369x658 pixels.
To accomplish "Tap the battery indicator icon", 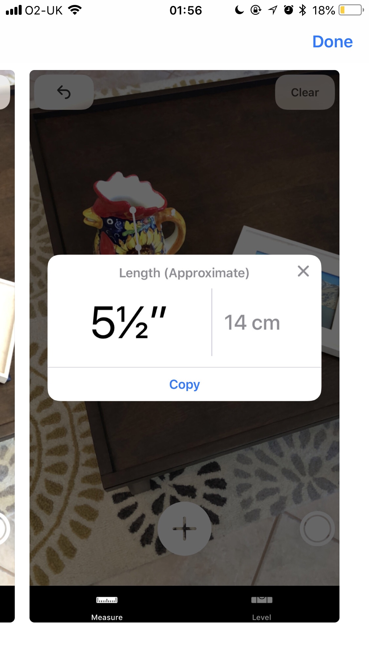I will click(352, 10).
